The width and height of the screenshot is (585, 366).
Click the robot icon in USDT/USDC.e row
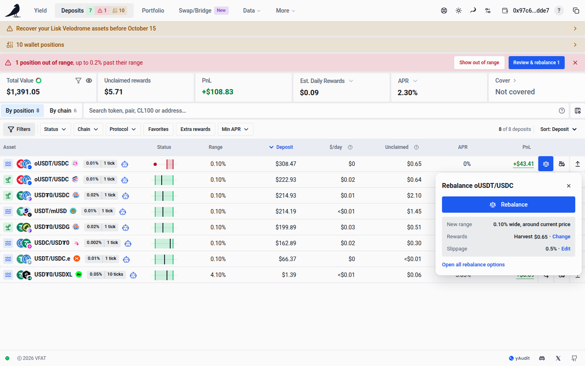(x=126, y=259)
